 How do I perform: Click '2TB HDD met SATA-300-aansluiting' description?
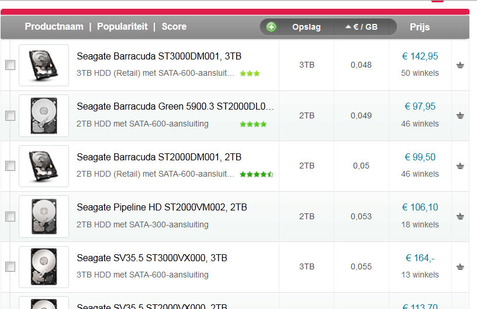click(143, 224)
